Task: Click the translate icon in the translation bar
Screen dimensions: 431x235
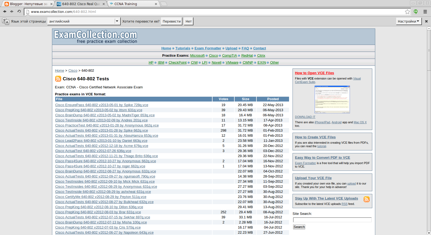Action: point(5,21)
